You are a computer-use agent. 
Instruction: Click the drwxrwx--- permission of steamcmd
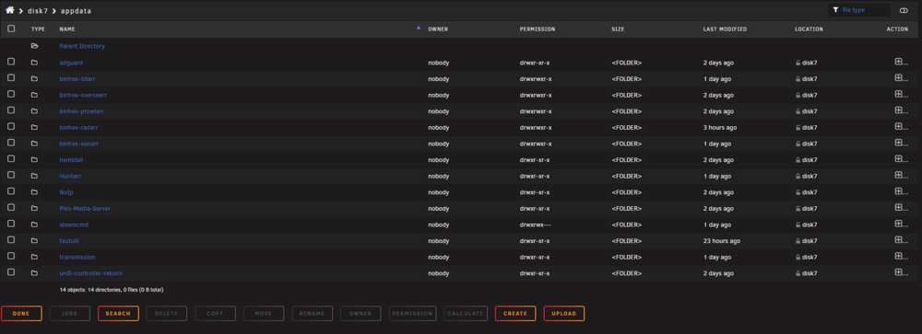pos(535,225)
